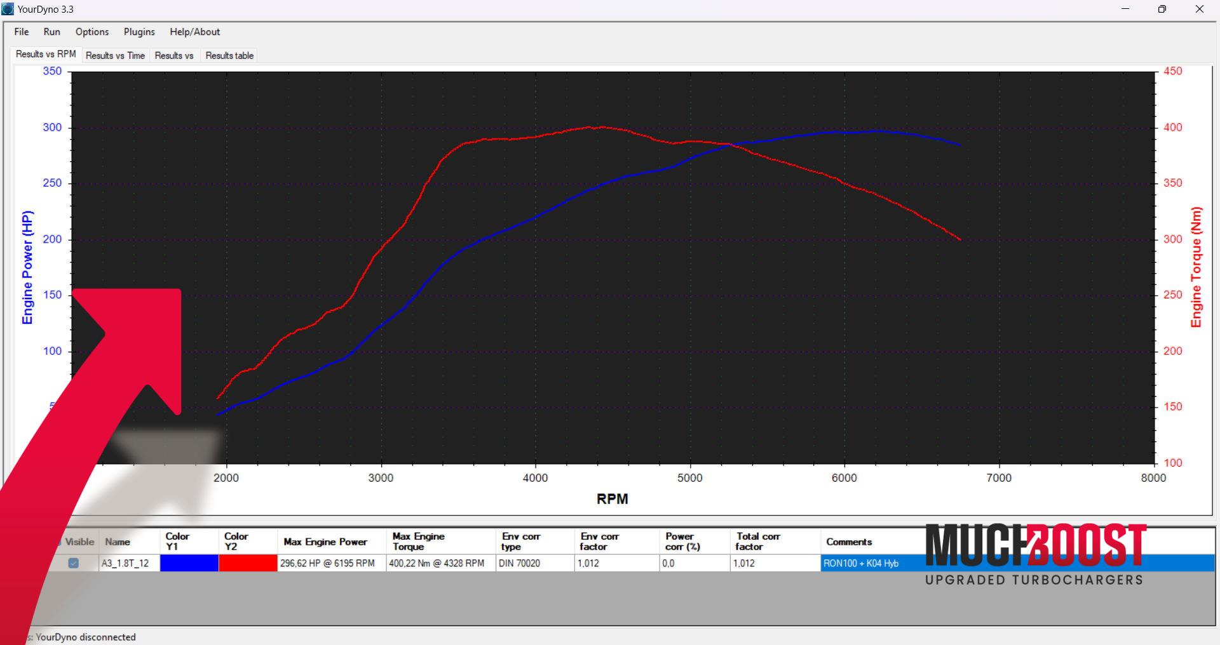Switch to the Results table tab
This screenshot has height=645, width=1220.
pyautogui.click(x=229, y=56)
